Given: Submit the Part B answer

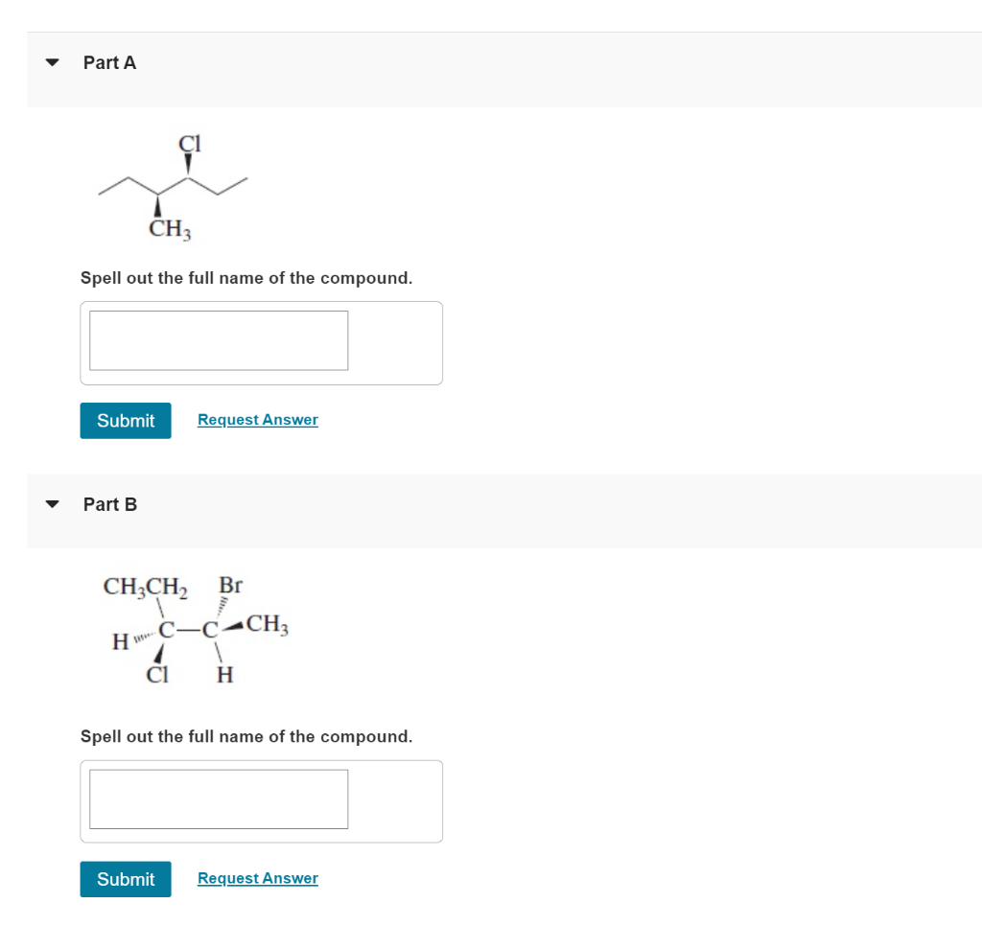Looking at the screenshot, I should point(125,878).
